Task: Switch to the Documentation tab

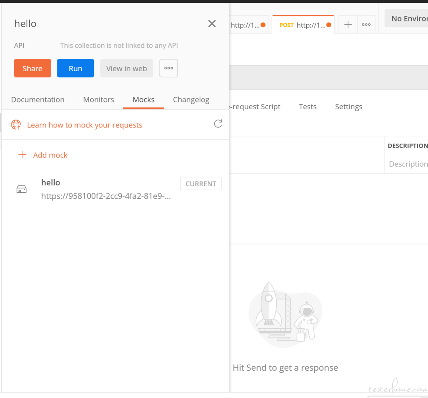Action: [x=38, y=99]
